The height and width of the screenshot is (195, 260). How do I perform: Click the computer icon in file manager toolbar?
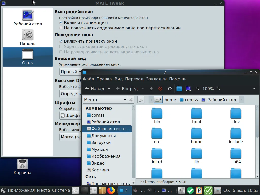188,89
